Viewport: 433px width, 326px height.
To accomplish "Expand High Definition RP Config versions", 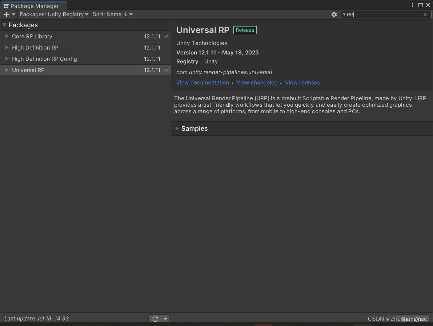I will click(x=7, y=59).
